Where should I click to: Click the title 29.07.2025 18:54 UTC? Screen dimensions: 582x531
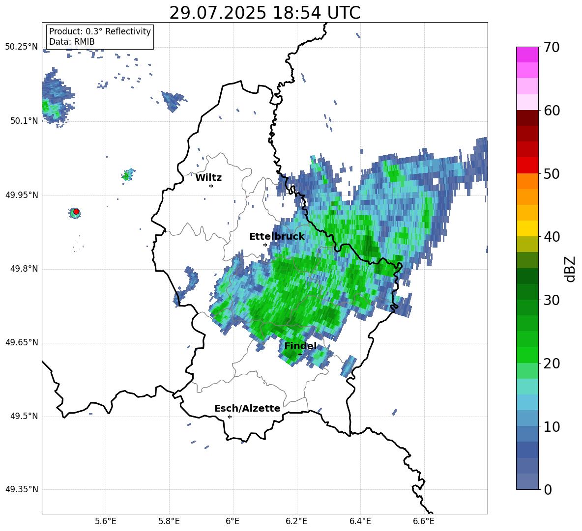pos(264,13)
